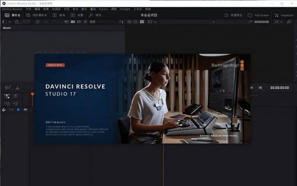
Task: Open the Fairlight menu
Action: 125,9
